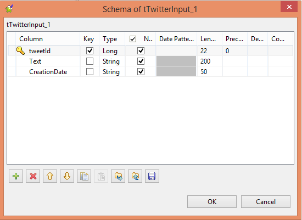Screen dimensions: 302x220
Task: Click the Default (De...) column header
Action: click(x=258, y=39)
